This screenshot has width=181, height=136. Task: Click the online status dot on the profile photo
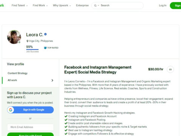tap(19, 42)
